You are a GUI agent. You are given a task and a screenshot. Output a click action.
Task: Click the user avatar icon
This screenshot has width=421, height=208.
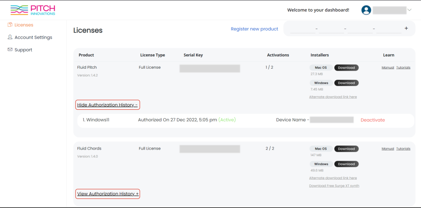pyautogui.click(x=366, y=10)
